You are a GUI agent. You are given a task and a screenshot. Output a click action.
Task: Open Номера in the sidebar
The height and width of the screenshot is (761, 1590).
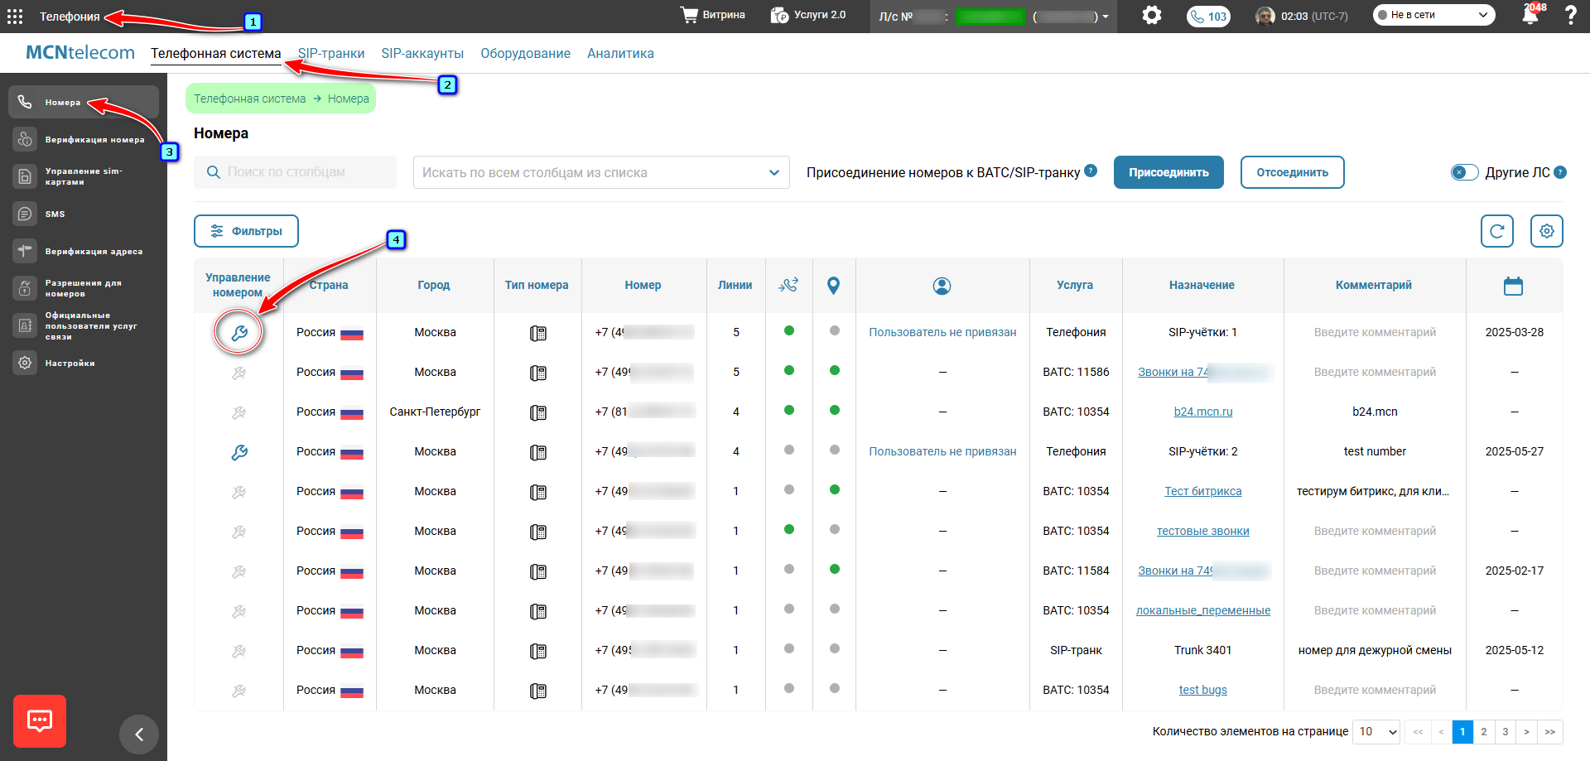click(x=84, y=102)
